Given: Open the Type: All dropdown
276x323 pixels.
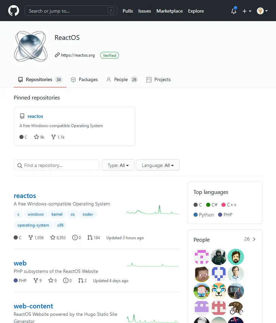Looking at the screenshot, I should [118, 165].
